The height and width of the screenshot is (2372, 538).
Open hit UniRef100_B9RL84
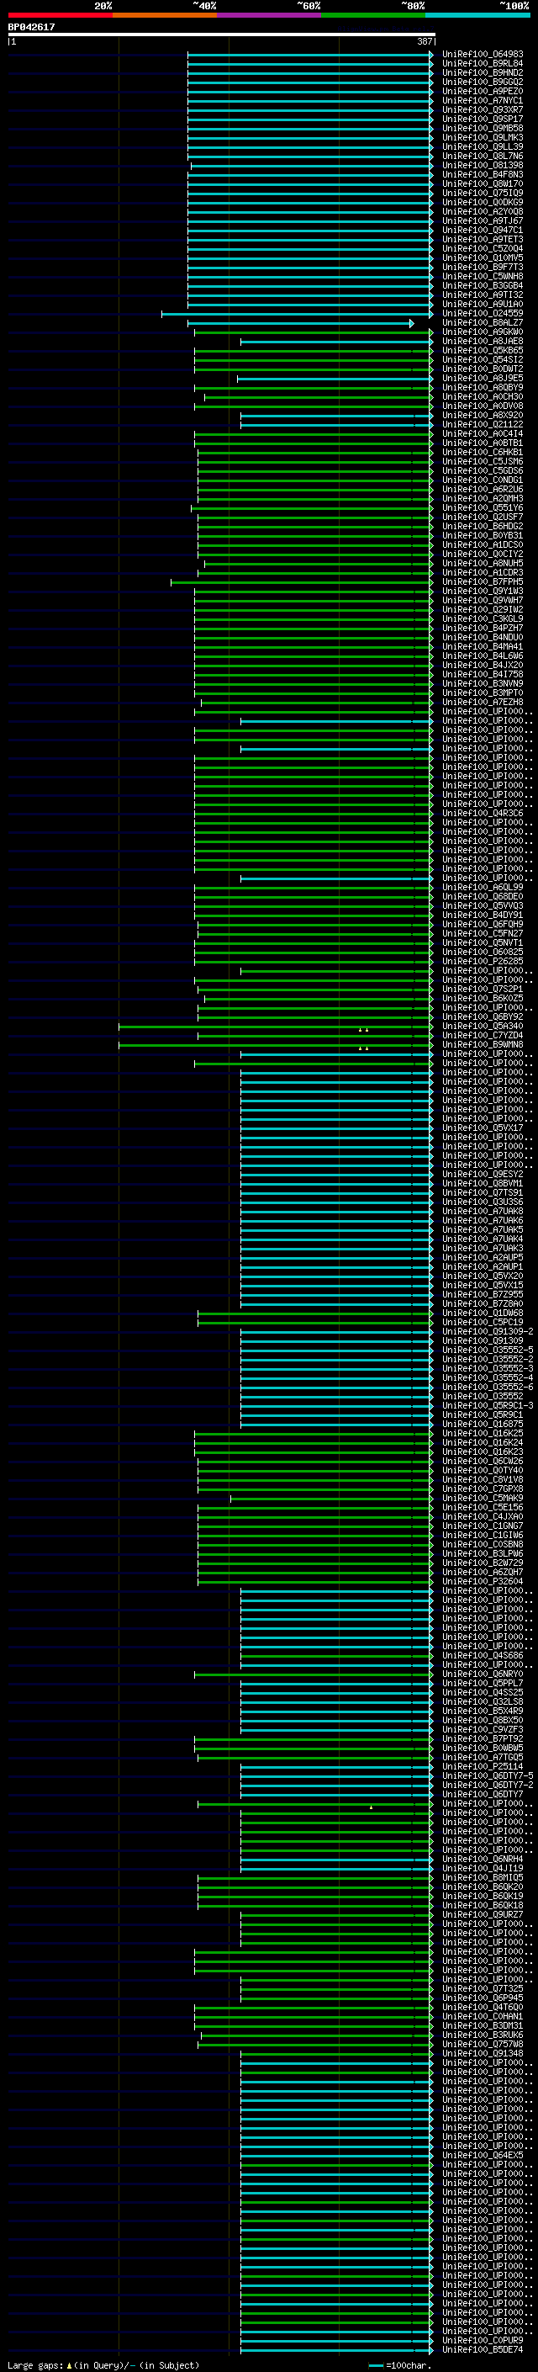[x=482, y=64]
